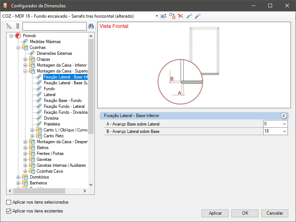Select 'Prateleira' in the tree

click(51, 124)
